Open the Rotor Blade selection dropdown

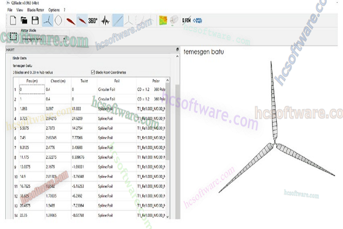click(x=44, y=39)
